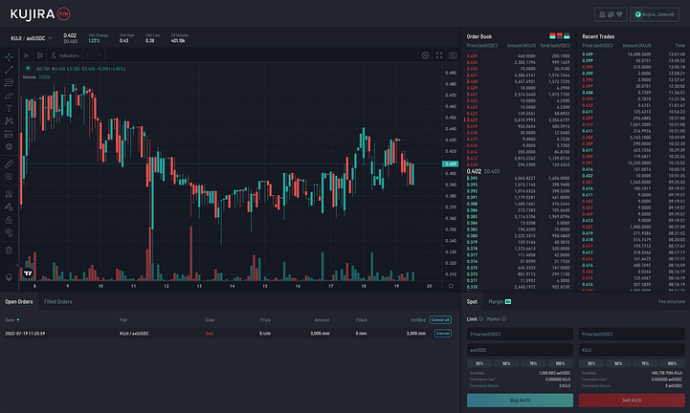Open the Indicators menu
690x413 pixels.
[65, 55]
